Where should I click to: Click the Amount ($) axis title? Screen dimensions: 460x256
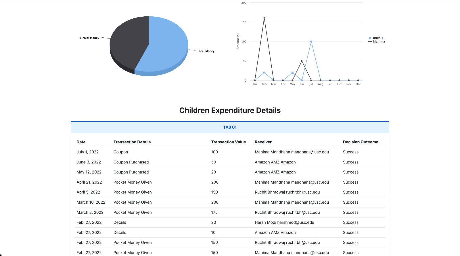point(238,41)
